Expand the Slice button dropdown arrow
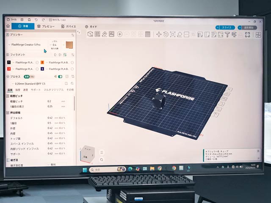 point(218,27)
